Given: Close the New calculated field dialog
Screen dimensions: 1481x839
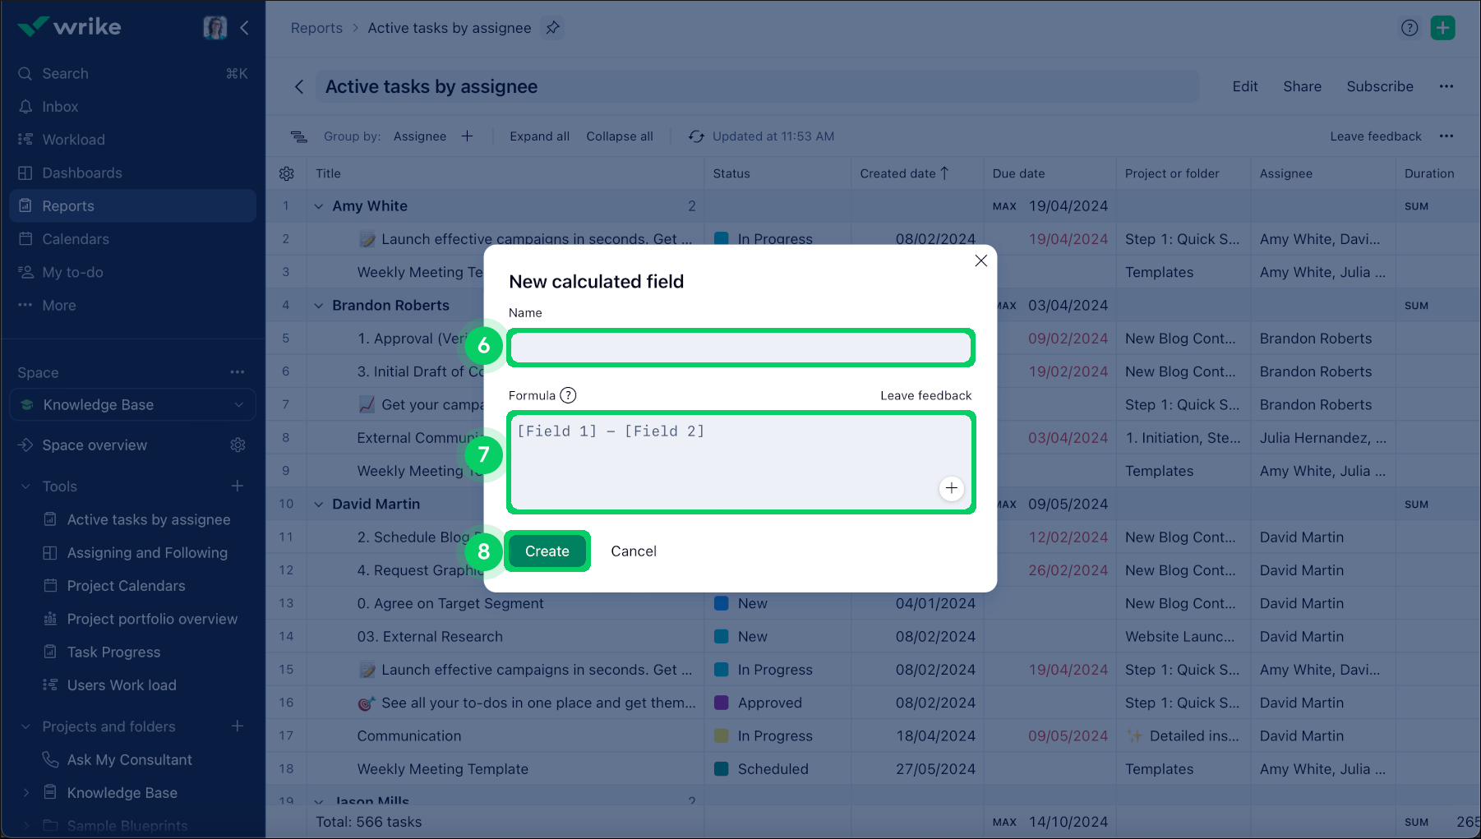Looking at the screenshot, I should [x=980, y=260].
